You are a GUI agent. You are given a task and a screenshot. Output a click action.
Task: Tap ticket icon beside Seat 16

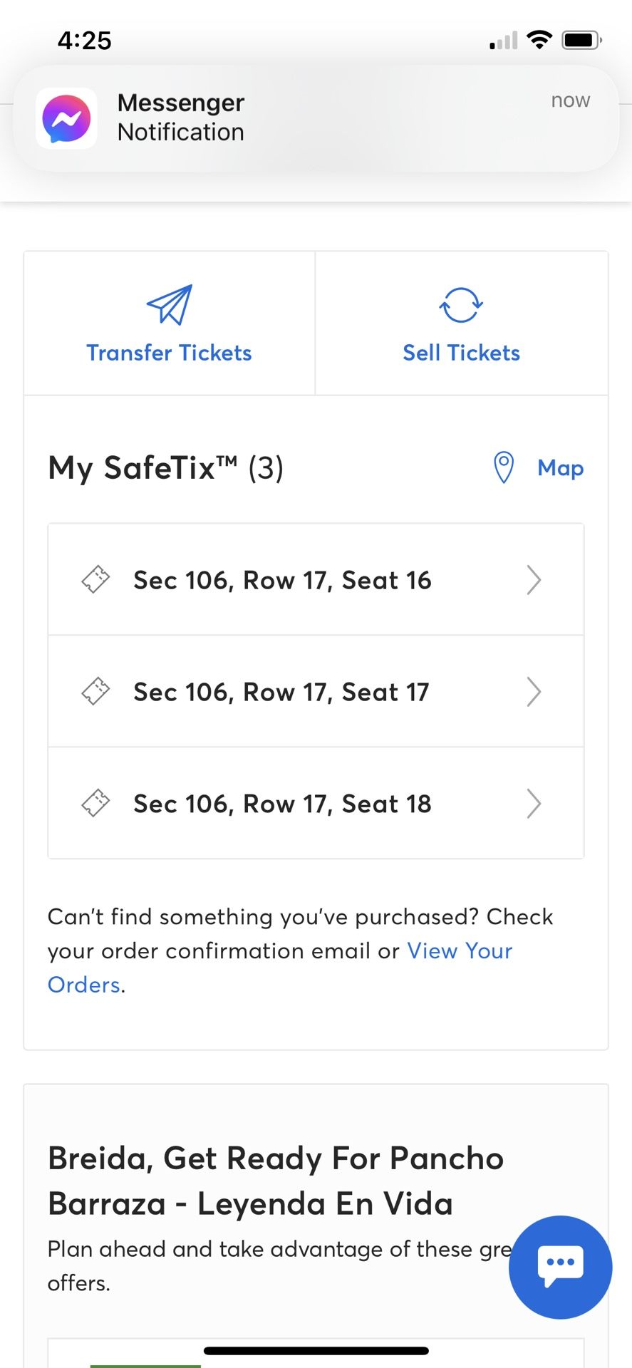(95, 579)
